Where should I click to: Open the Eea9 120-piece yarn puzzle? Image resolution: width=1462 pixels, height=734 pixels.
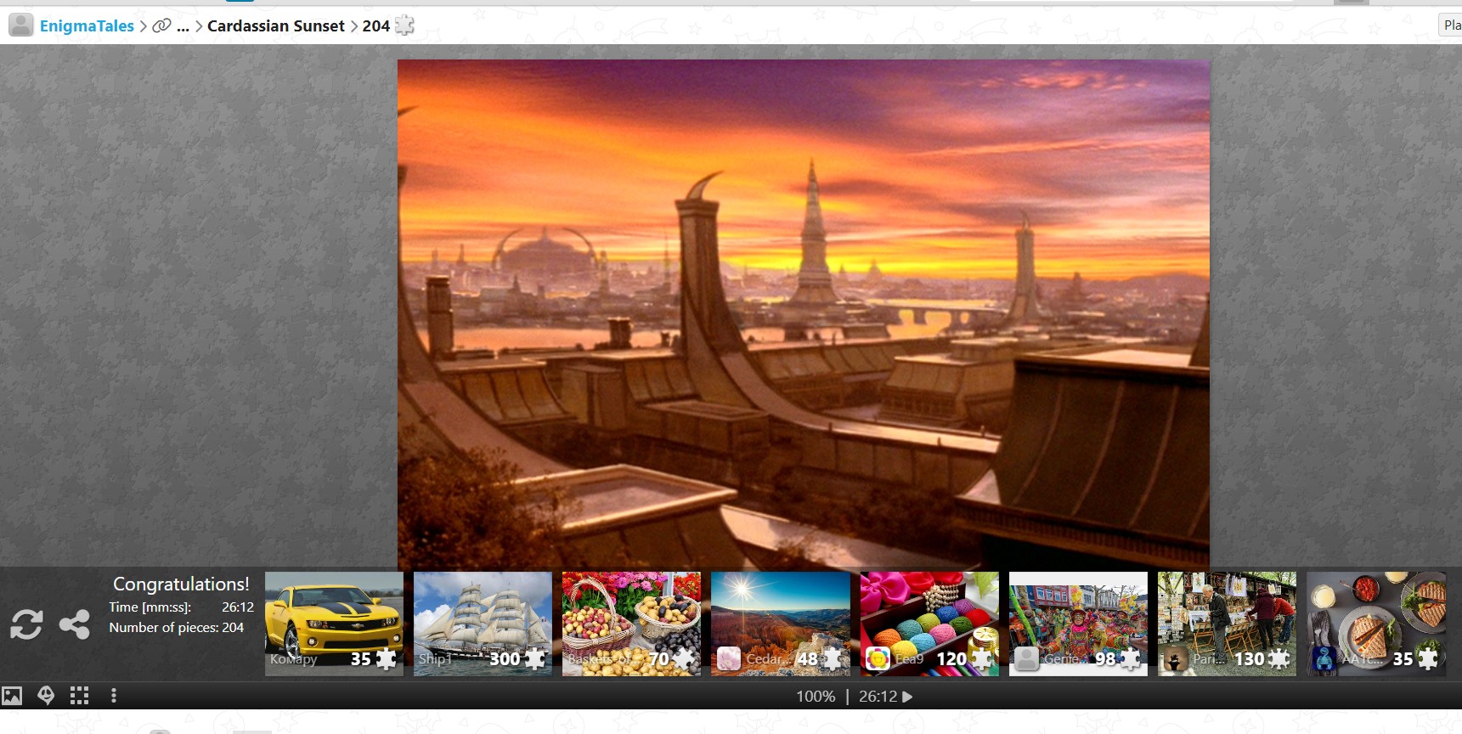929,624
